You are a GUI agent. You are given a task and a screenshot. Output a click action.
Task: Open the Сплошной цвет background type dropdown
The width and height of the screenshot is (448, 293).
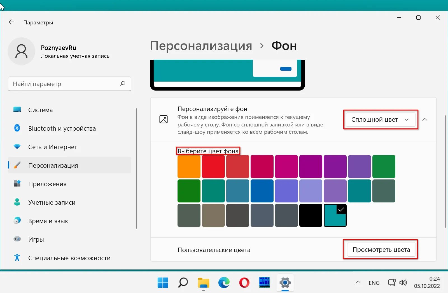point(380,120)
